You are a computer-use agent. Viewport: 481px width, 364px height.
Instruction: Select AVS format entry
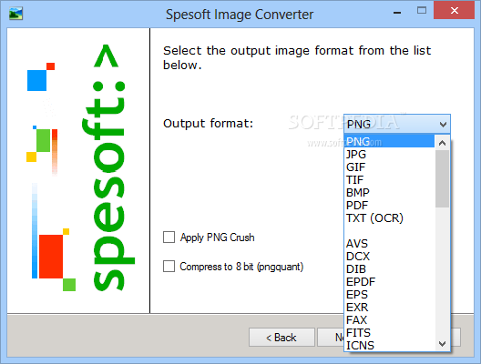pos(390,244)
